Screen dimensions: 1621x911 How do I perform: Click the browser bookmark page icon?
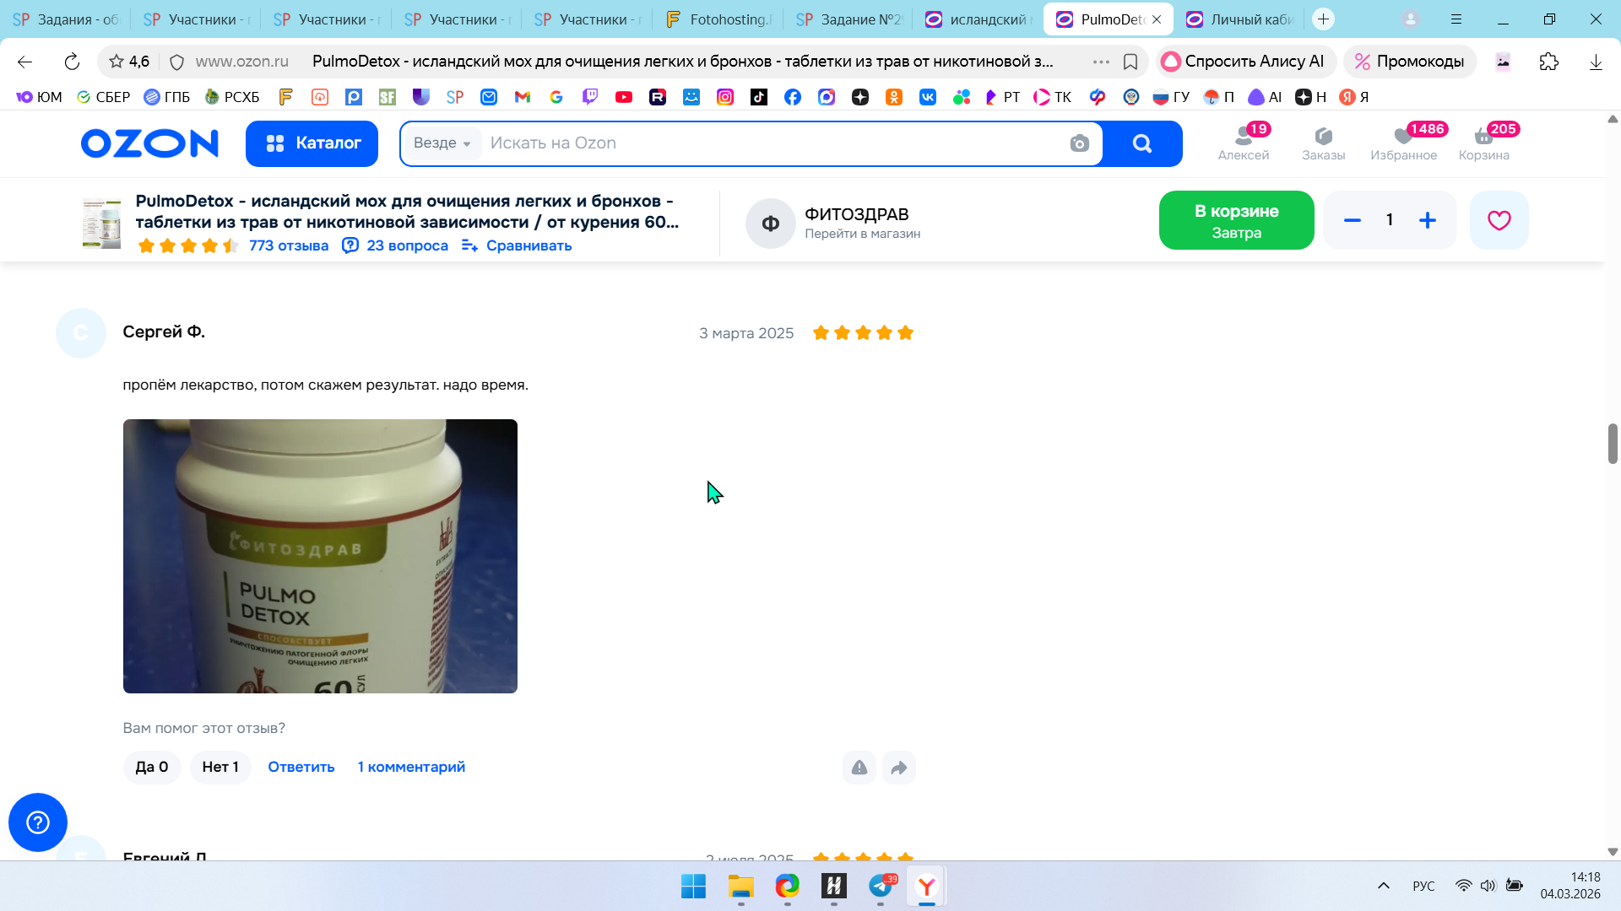tap(1130, 62)
